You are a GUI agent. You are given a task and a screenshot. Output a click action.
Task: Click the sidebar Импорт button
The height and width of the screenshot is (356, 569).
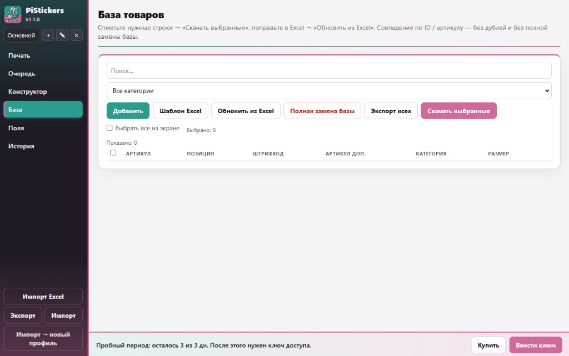pyautogui.click(x=63, y=316)
